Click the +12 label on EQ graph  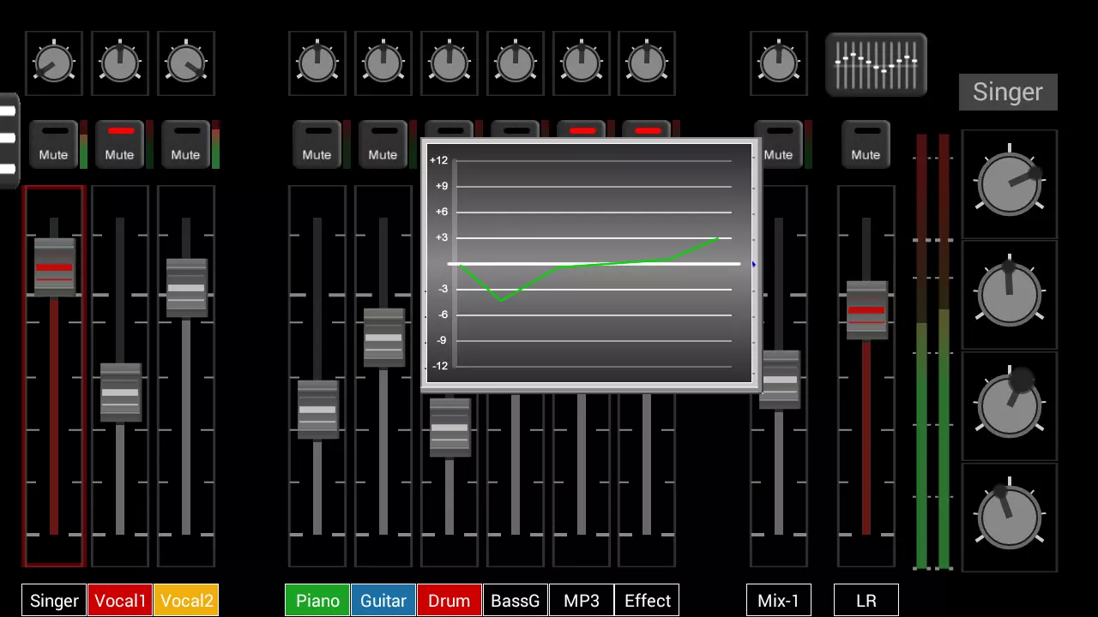point(439,160)
